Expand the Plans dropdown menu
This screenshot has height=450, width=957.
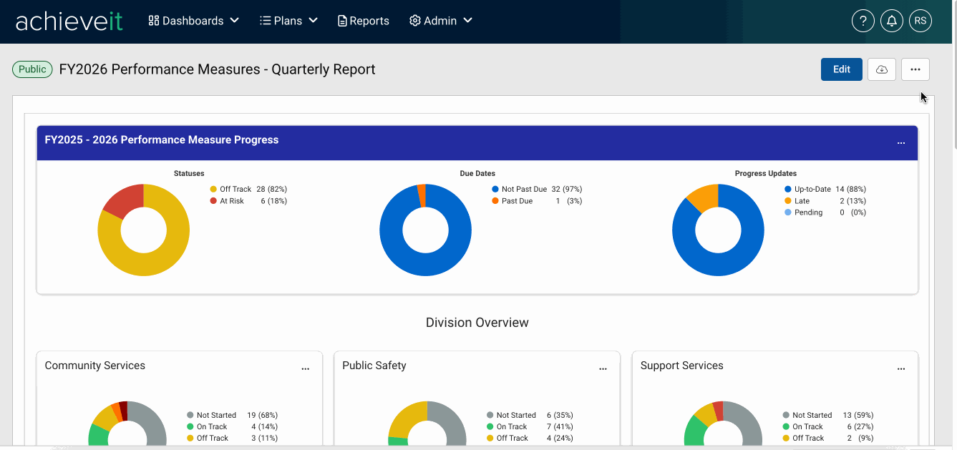(288, 21)
